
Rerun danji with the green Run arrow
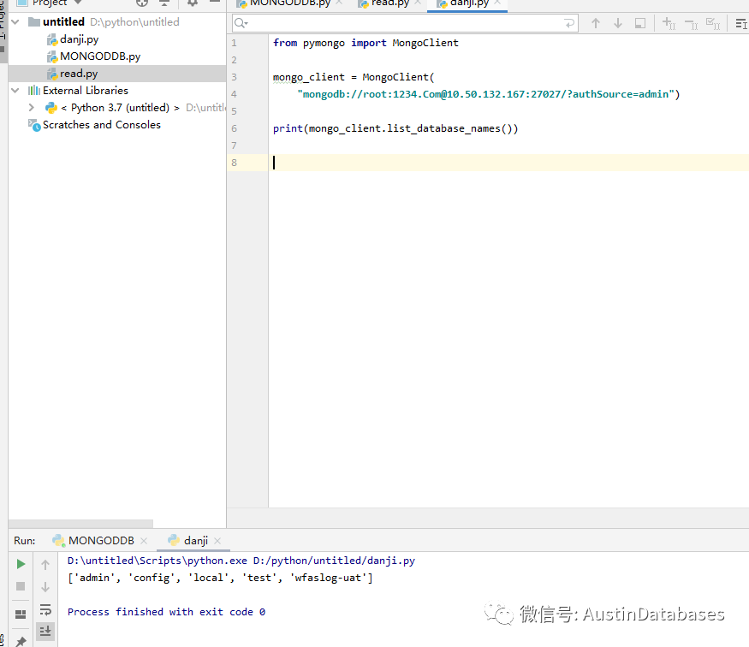coord(21,564)
